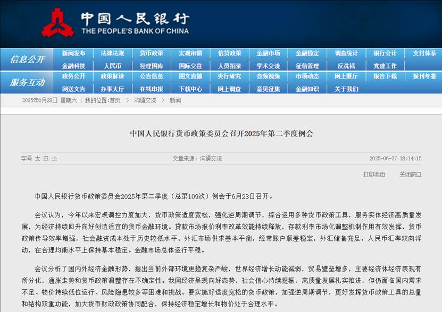Open the 新闻发布 menu item

[73, 53]
